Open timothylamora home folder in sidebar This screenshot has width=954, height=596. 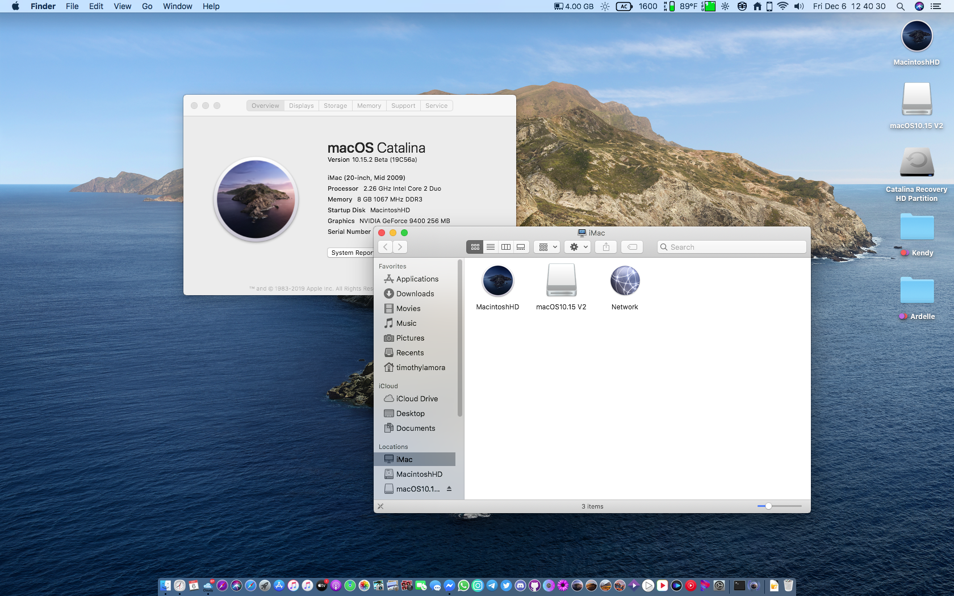[x=415, y=367]
